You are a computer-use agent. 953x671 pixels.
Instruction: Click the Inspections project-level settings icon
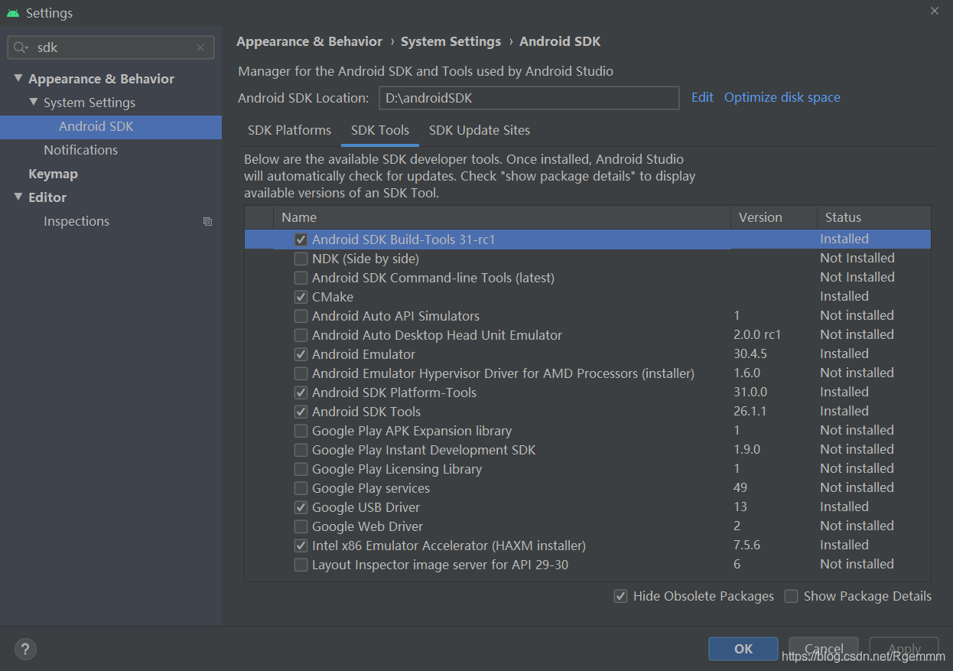[207, 222]
